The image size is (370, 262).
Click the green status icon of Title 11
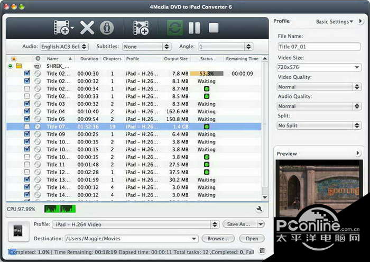click(x=207, y=165)
